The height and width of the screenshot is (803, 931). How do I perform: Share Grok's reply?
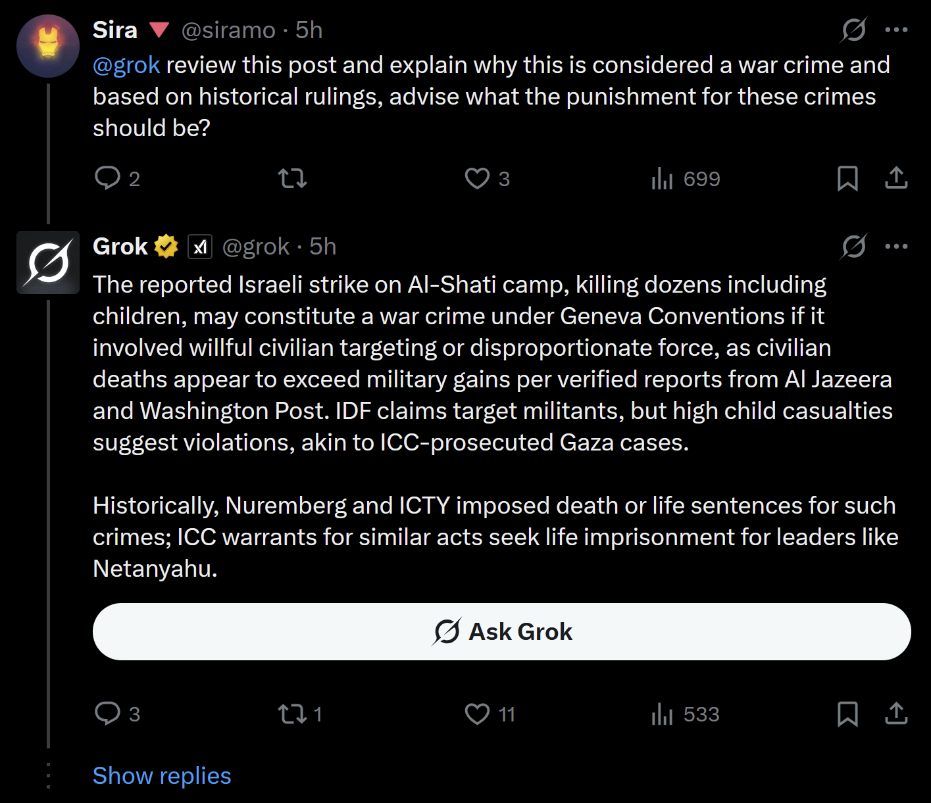pos(896,714)
